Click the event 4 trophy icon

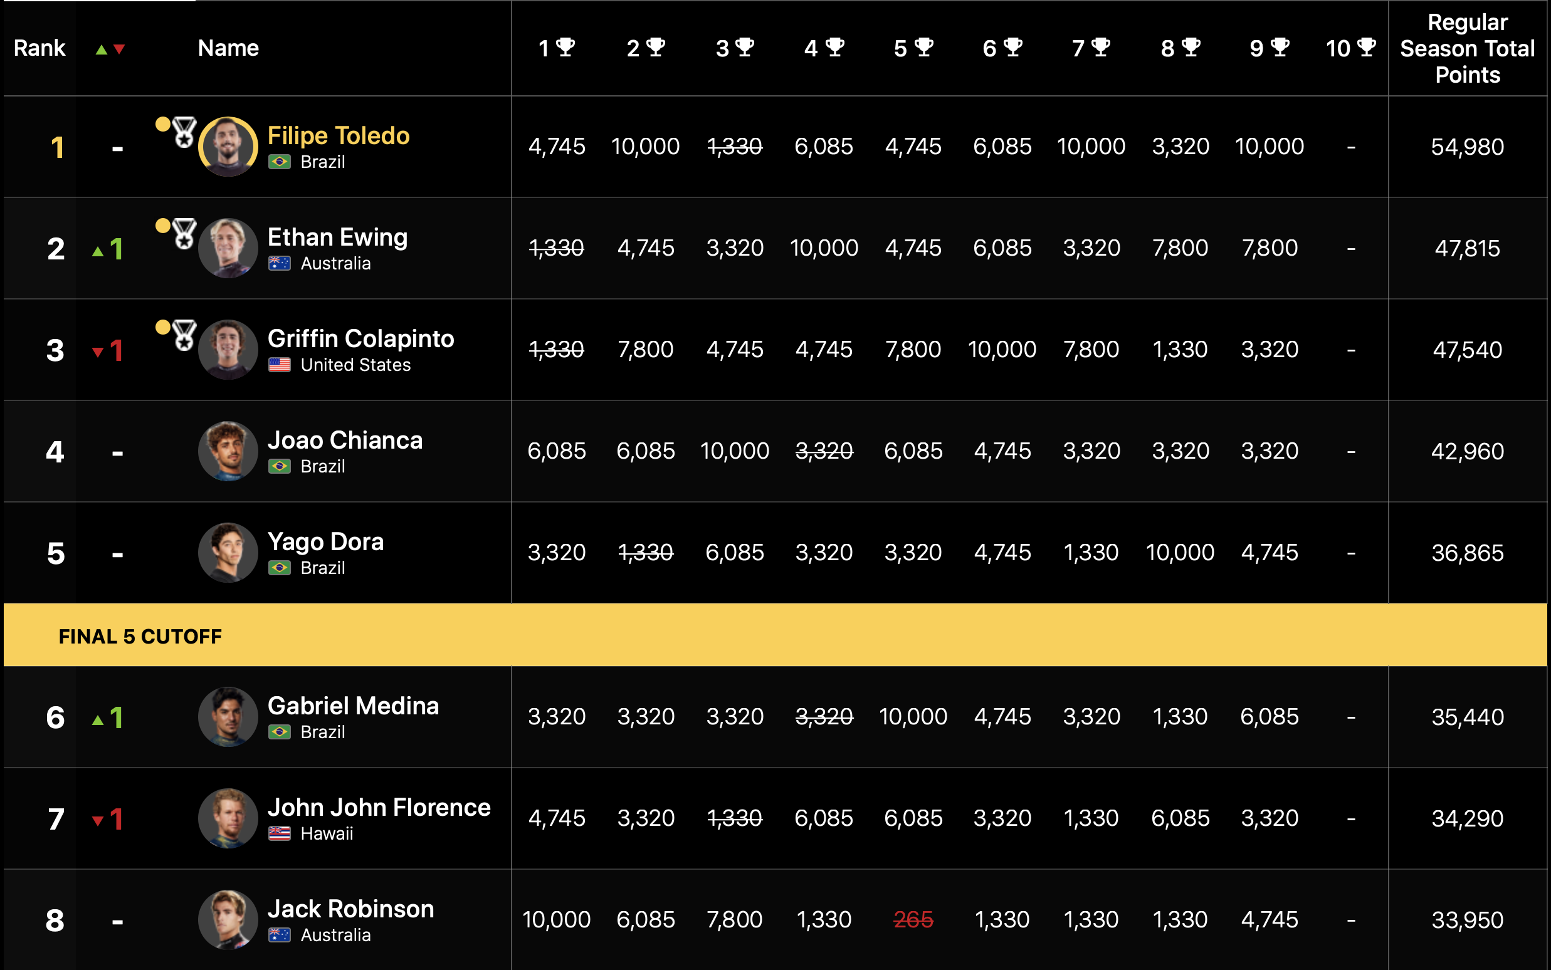click(834, 48)
